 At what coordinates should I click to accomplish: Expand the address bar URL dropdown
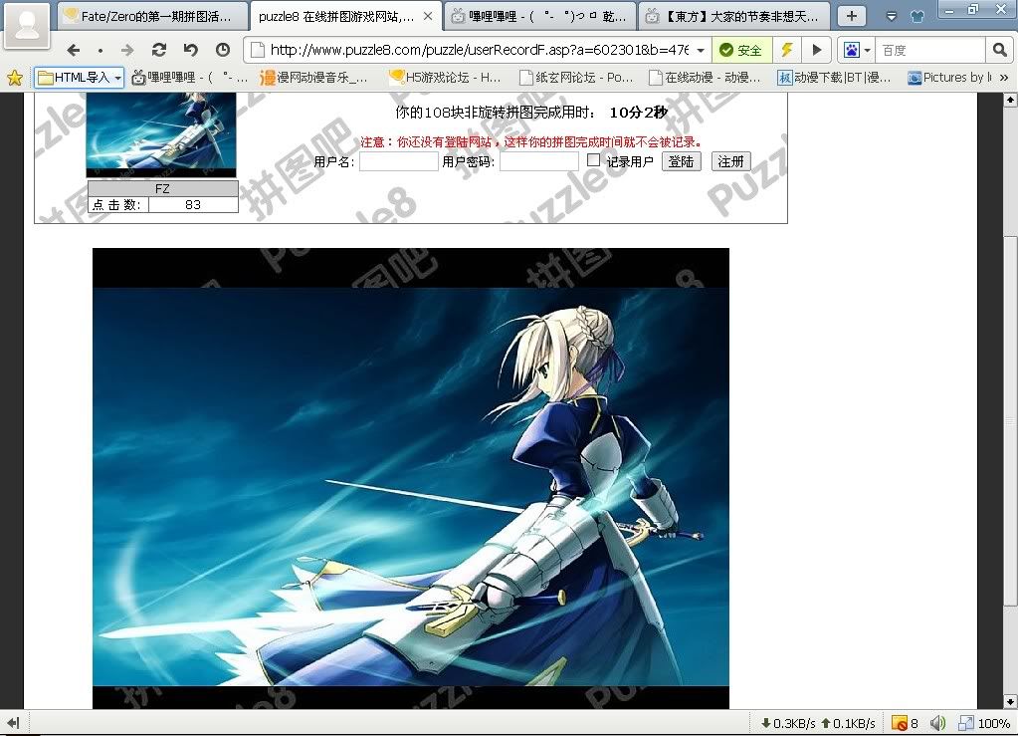click(x=701, y=50)
